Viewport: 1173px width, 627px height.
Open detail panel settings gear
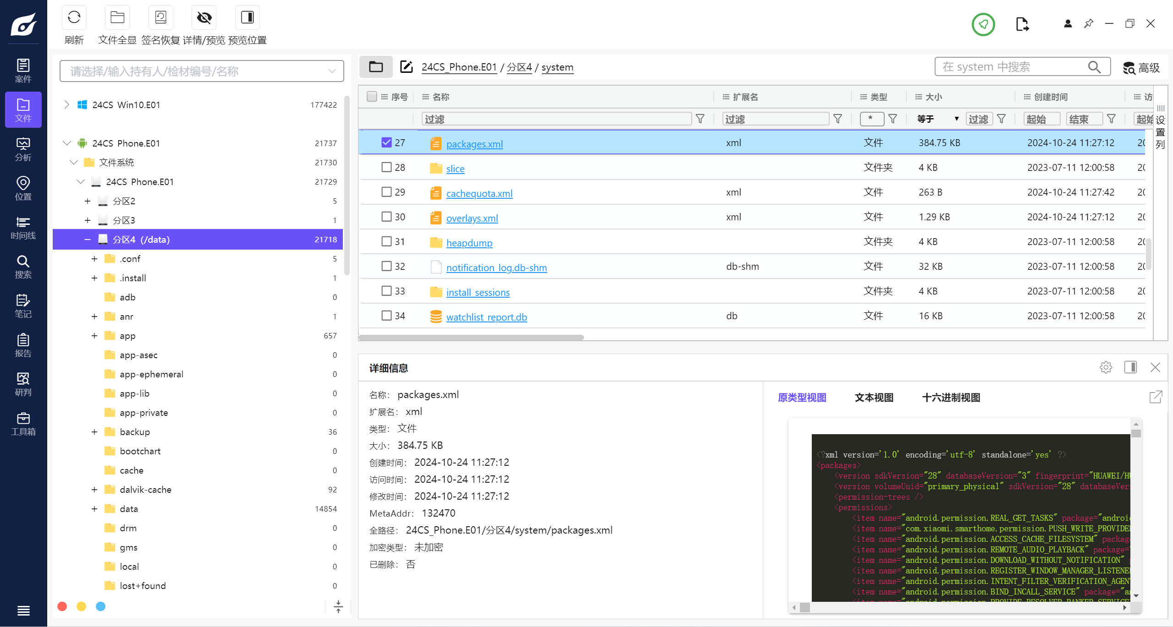tap(1106, 367)
